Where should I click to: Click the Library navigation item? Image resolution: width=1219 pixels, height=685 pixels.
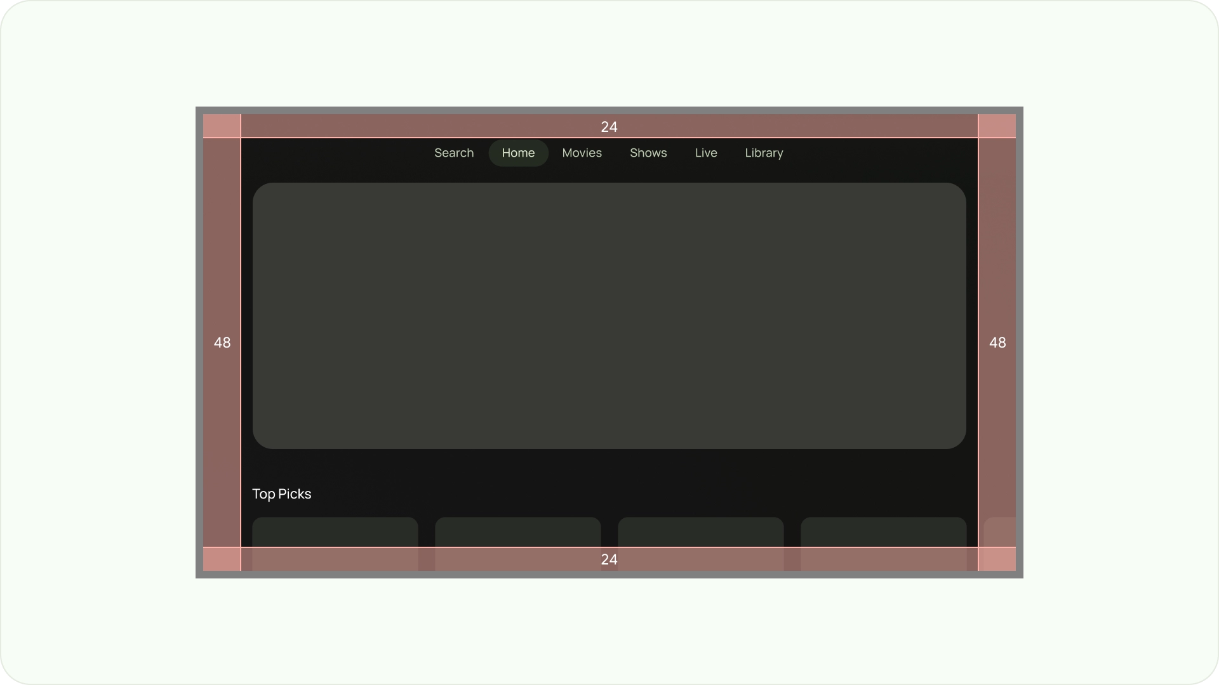pos(764,152)
